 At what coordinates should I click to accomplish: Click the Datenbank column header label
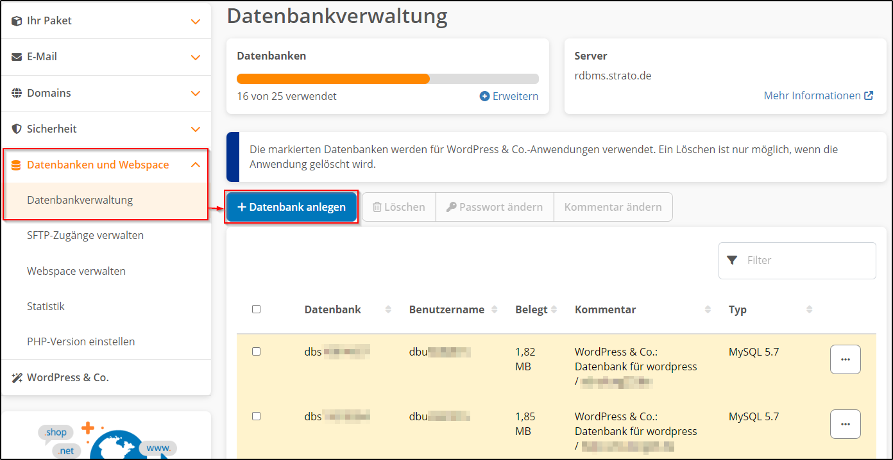pyautogui.click(x=332, y=309)
